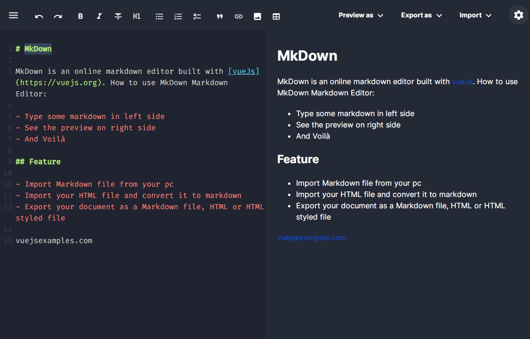This screenshot has height=339, width=530.
Task: Expand the Import dropdown
Action: coord(475,15)
